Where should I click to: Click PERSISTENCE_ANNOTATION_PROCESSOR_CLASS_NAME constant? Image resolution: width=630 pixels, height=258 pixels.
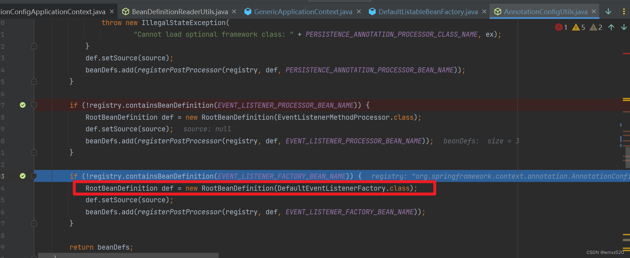[x=392, y=34]
